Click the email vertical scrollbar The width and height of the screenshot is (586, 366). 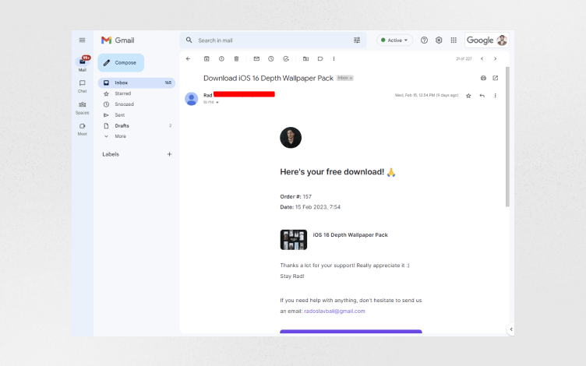[507, 137]
